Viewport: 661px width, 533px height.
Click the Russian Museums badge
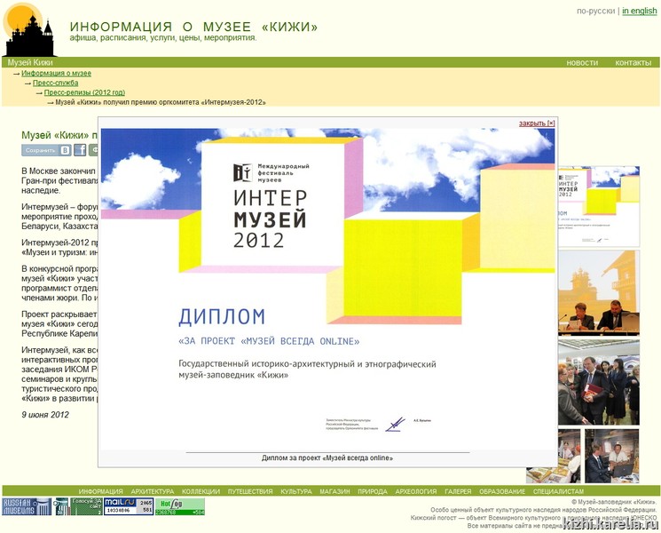pos(28,506)
